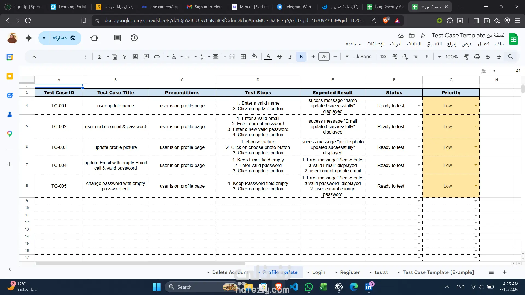Screen dimensions: 525x295
Task: Open the إدراج menu
Action: (x=452, y=44)
